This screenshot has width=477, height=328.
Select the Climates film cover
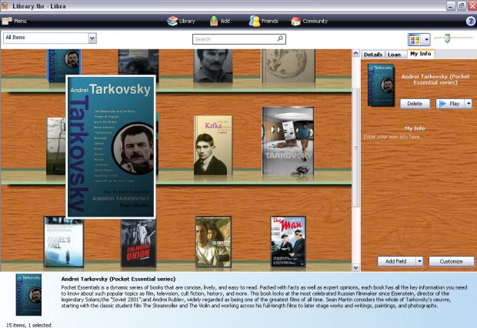213,242
